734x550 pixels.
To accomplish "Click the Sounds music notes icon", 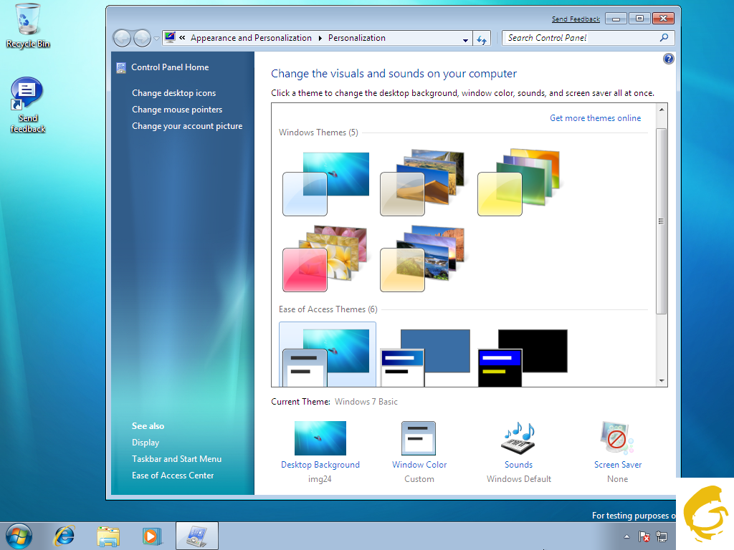I will 518,438.
